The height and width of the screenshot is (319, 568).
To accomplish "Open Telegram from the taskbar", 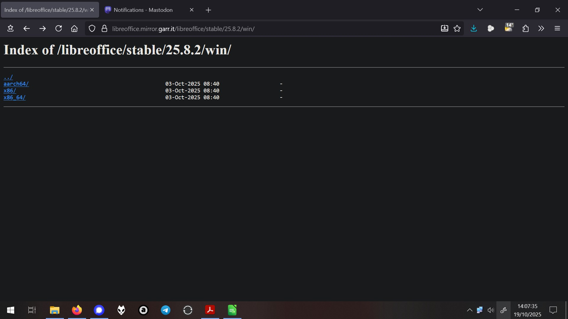I will click(x=165, y=310).
